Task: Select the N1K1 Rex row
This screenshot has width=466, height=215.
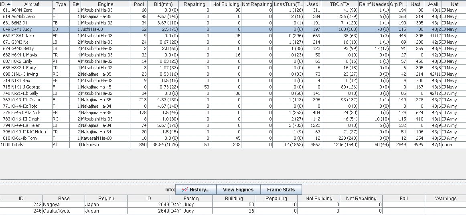Action: pos(233,80)
